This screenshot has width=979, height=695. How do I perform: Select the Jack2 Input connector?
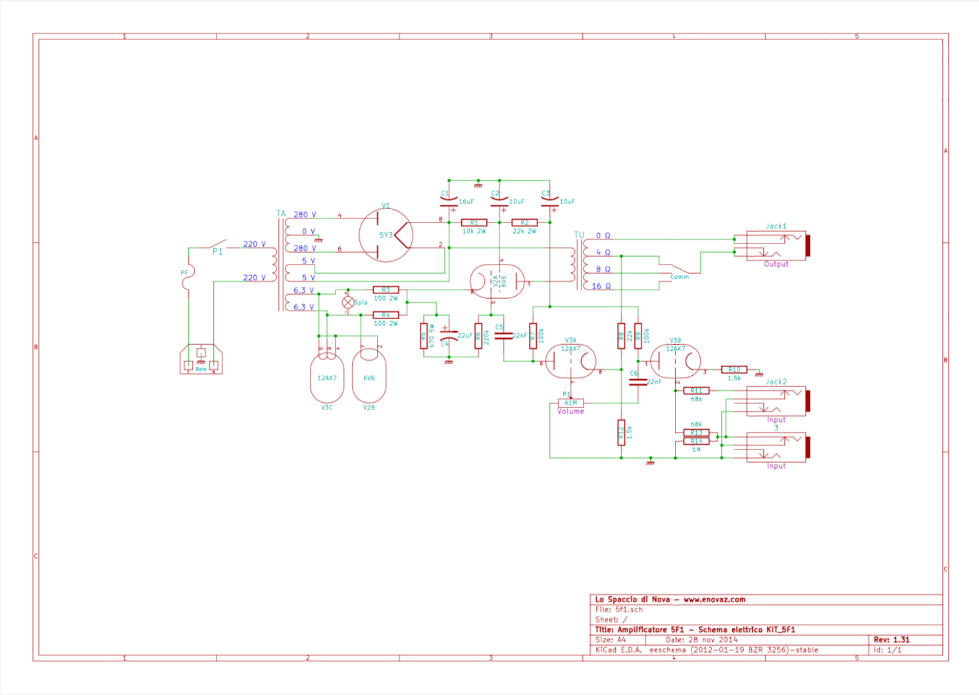776,401
